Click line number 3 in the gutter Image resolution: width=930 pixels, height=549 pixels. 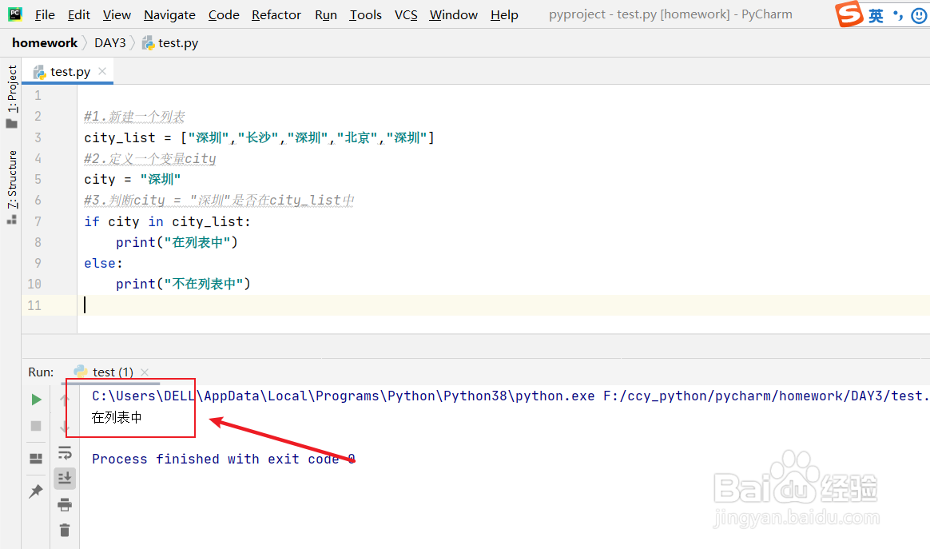pos(38,137)
